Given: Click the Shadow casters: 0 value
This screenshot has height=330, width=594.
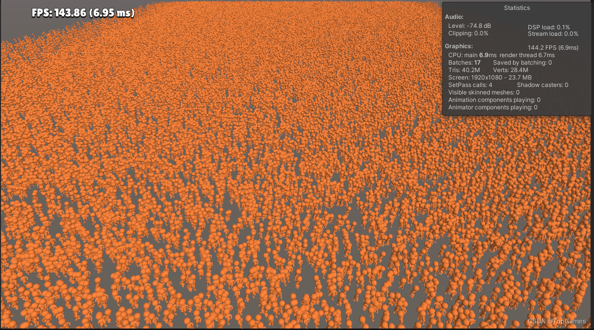Looking at the screenshot, I should [542, 85].
